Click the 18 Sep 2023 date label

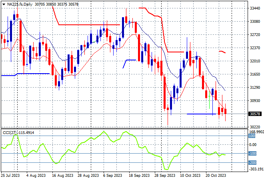pos(139,176)
